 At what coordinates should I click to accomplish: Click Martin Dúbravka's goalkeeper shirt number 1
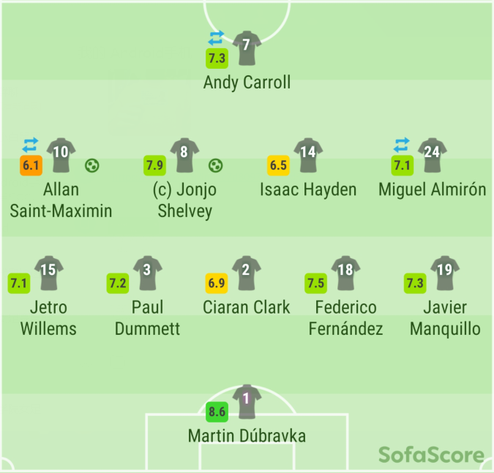coord(247,399)
